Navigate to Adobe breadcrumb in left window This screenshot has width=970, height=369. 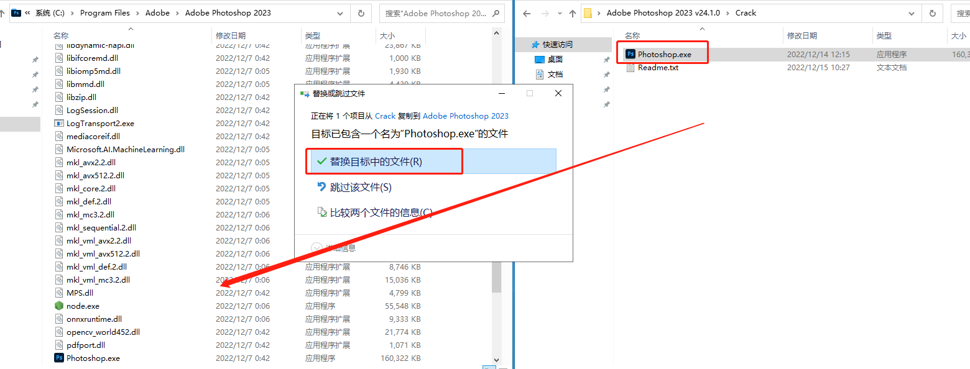157,12
